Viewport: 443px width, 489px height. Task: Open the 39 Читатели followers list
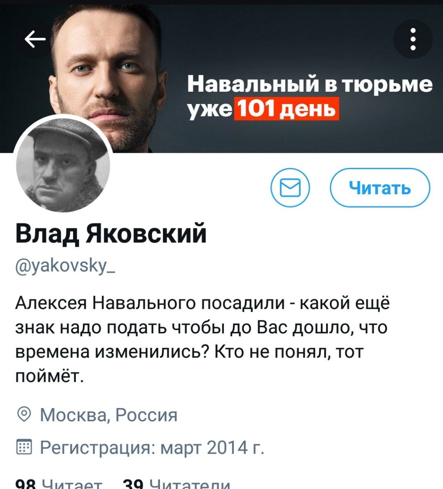click(x=177, y=484)
